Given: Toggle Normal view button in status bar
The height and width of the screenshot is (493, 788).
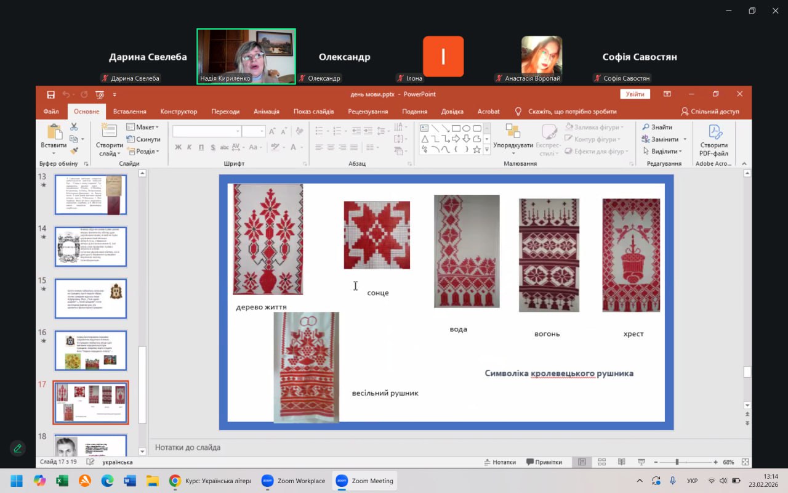Looking at the screenshot, I should (x=582, y=462).
